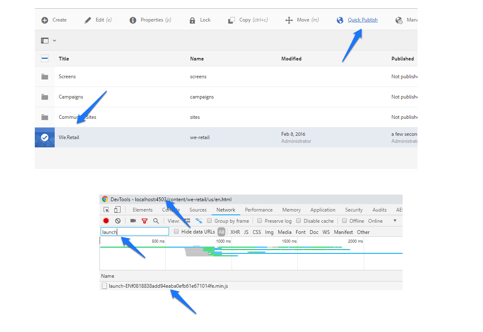The image size is (483, 332).
Task: Check the Disable cache option
Action: tap(299, 221)
